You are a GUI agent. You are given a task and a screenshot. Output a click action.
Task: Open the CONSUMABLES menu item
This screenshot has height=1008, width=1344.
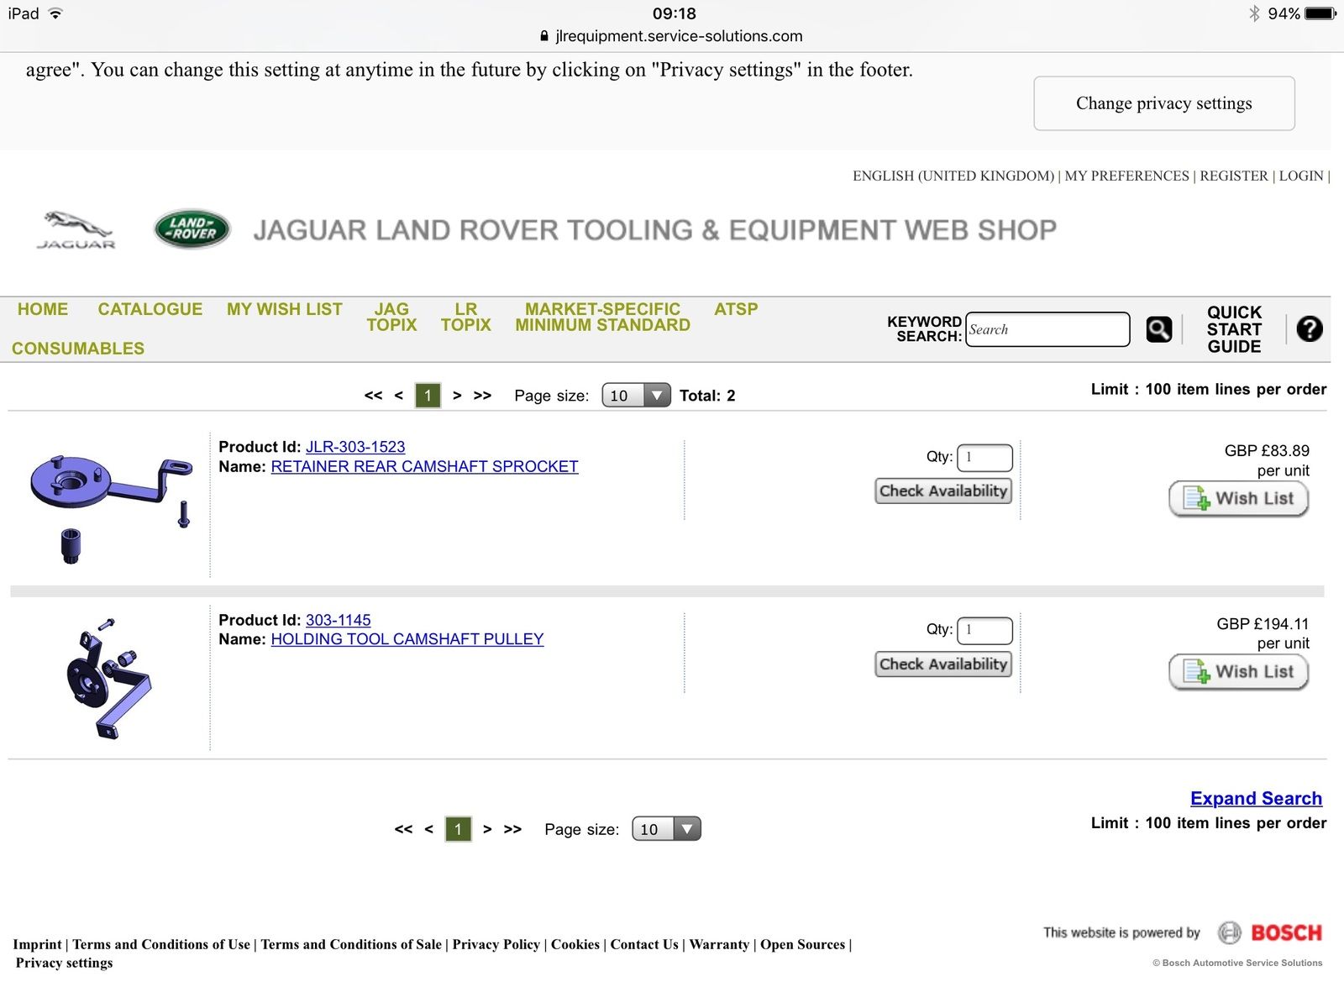(x=78, y=349)
